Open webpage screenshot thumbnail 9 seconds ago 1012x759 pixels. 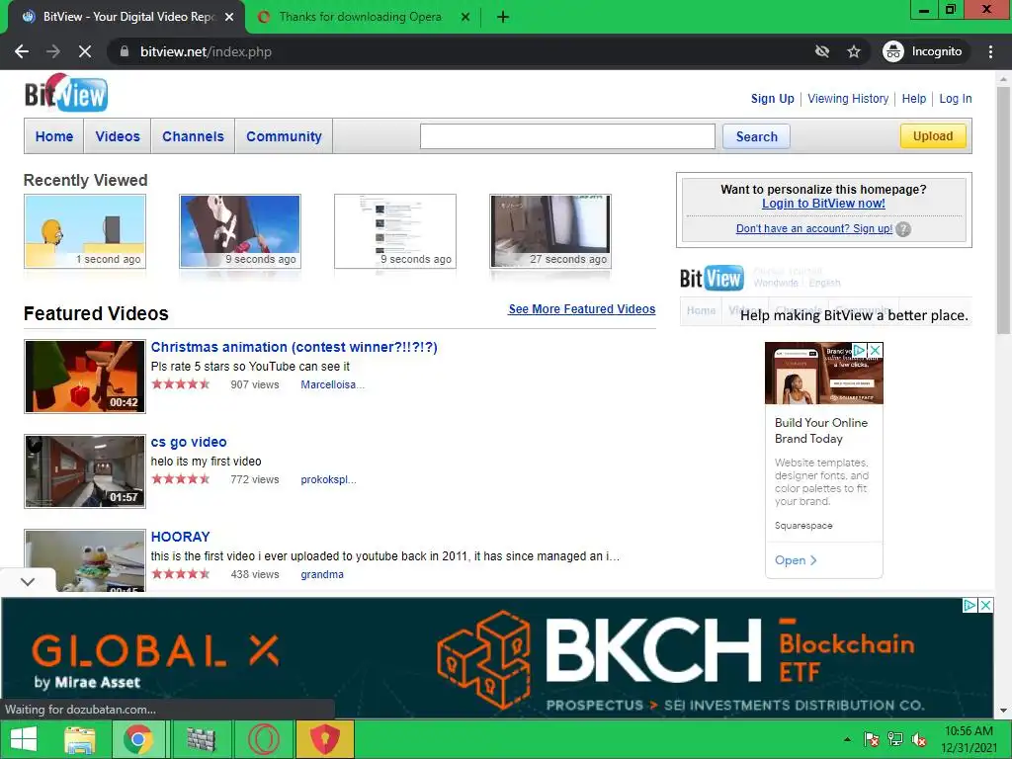point(395,231)
